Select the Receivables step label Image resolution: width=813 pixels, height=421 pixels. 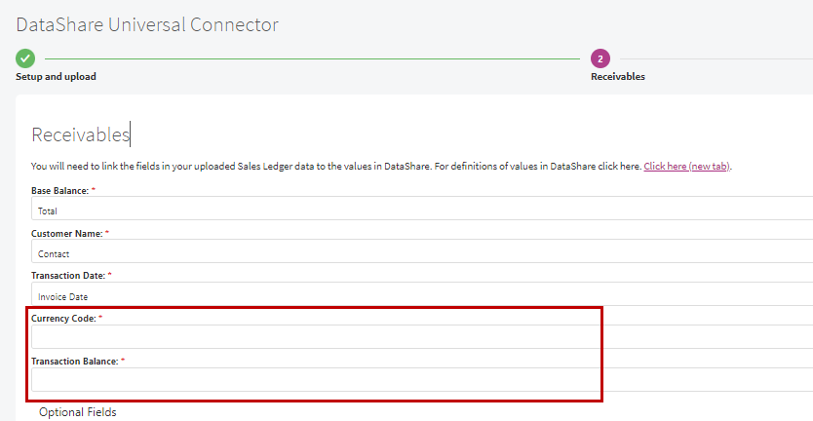[617, 77]
